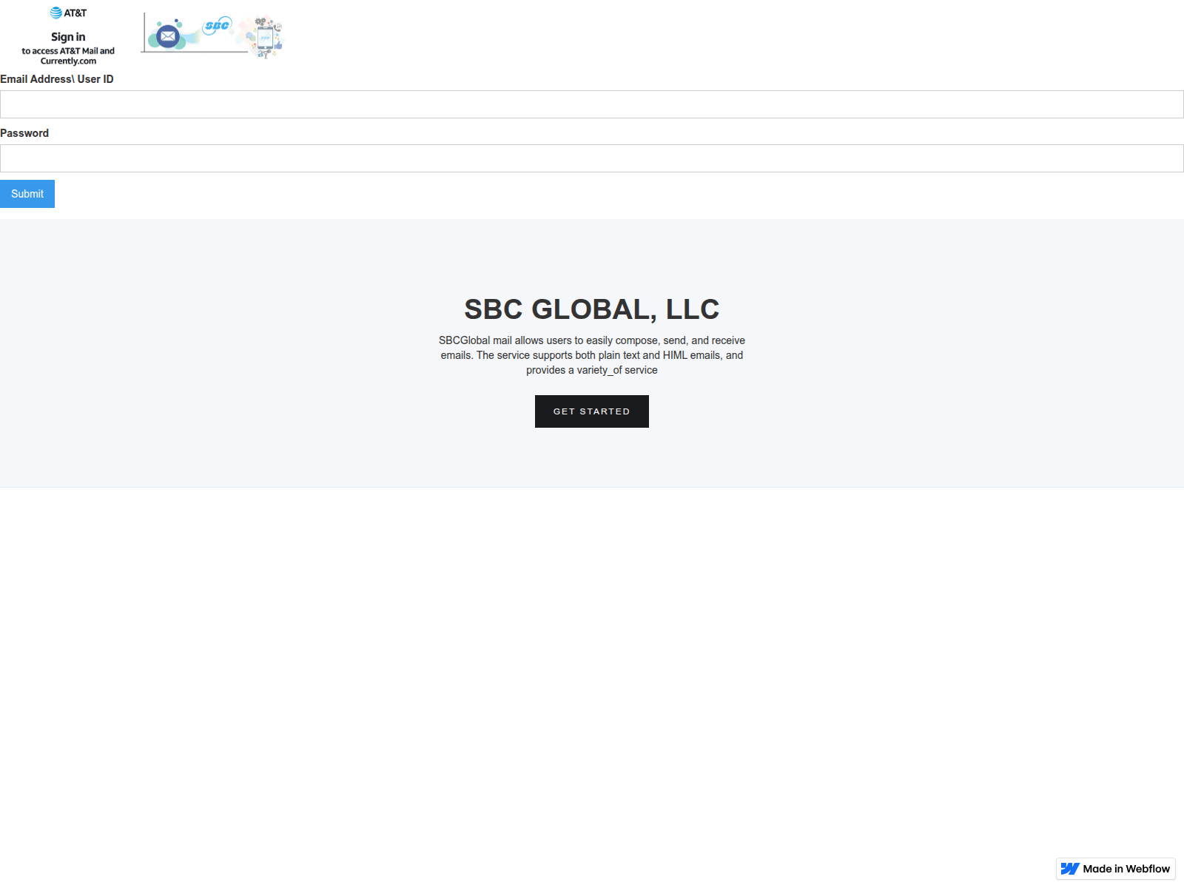Click the envelope mail icon in banner
Viewport: 1184px width, 888px height.
168,36
